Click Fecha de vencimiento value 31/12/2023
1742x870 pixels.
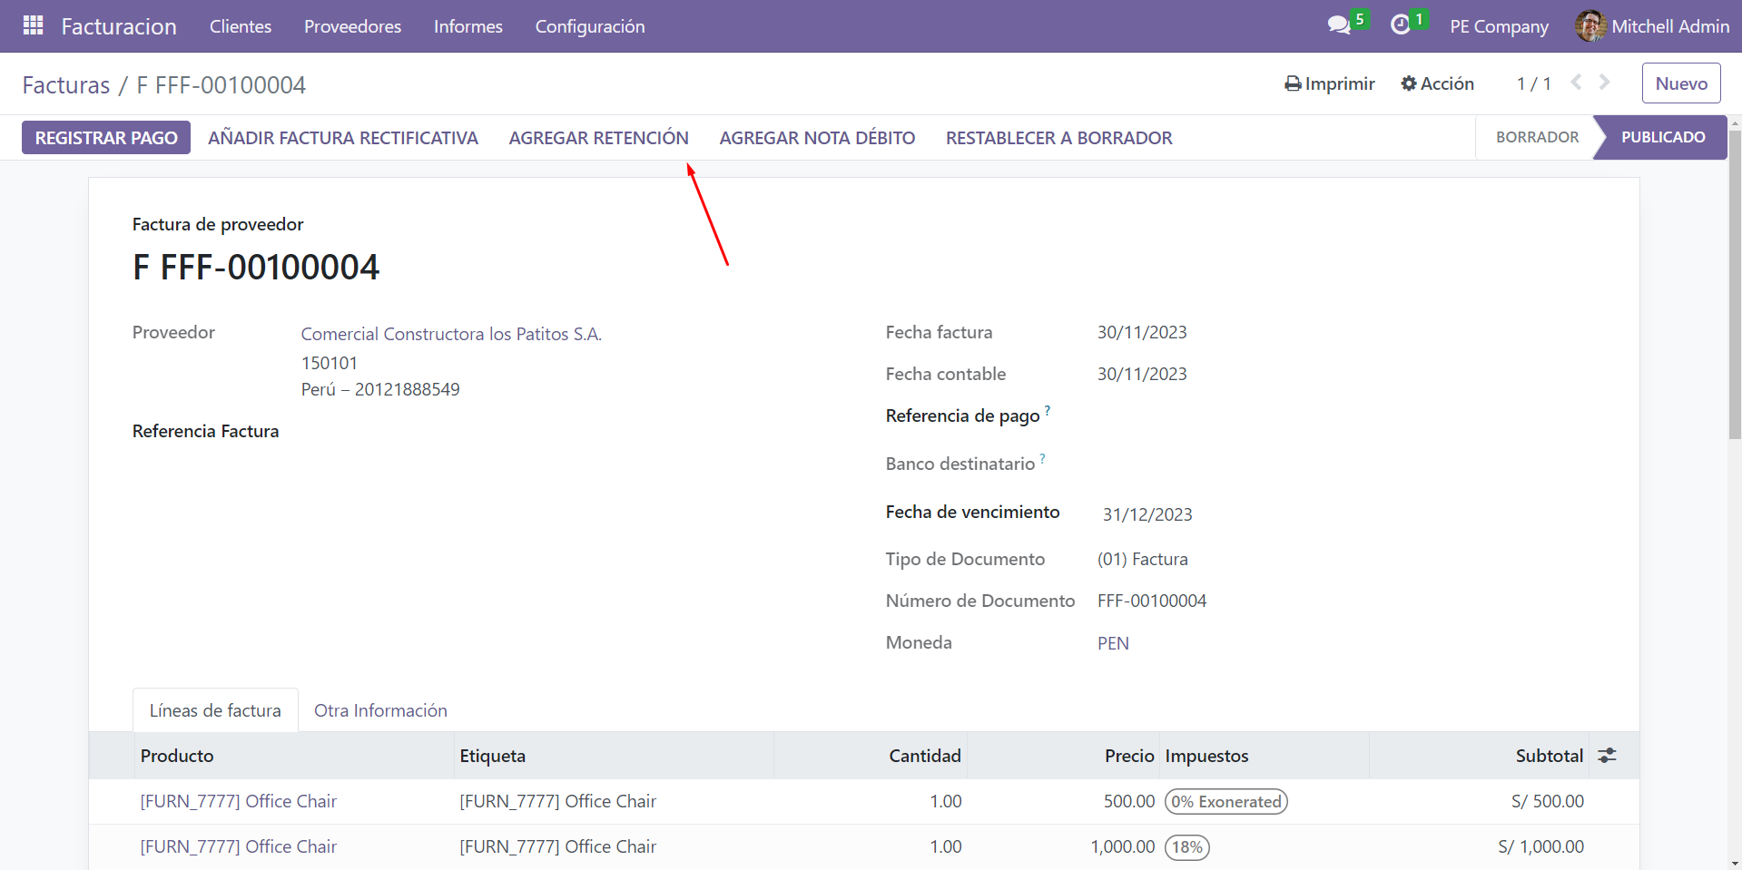1147,514
